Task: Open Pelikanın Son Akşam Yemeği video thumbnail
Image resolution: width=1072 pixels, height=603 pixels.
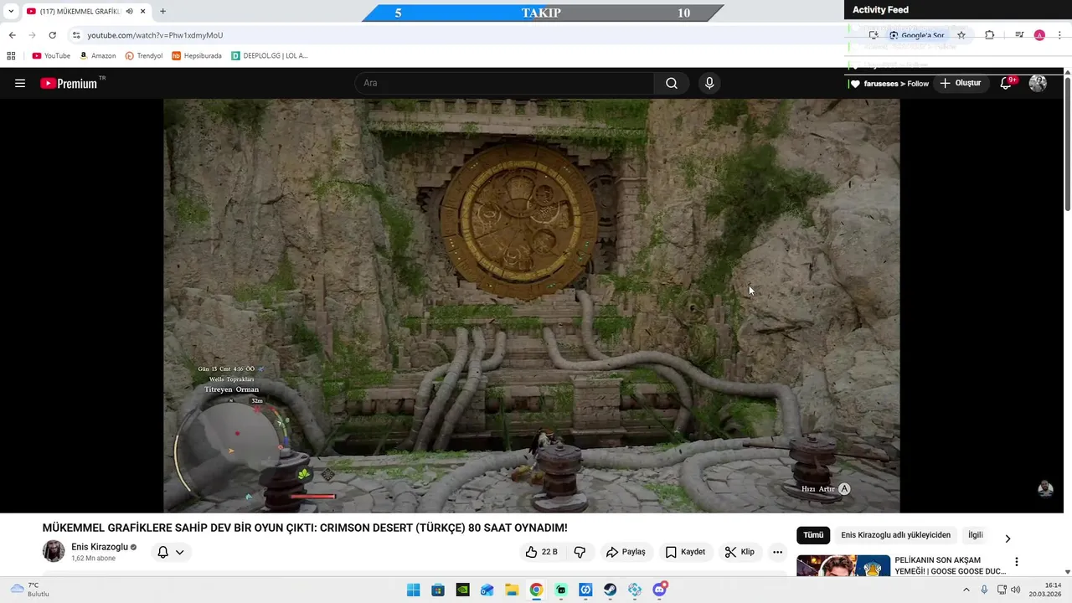Action: pos(843,566)
